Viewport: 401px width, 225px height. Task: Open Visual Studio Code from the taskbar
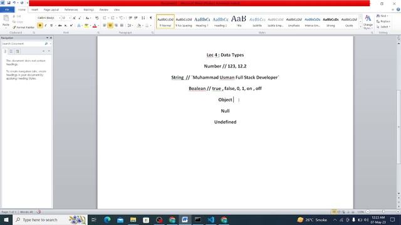[x=211, y=219]
